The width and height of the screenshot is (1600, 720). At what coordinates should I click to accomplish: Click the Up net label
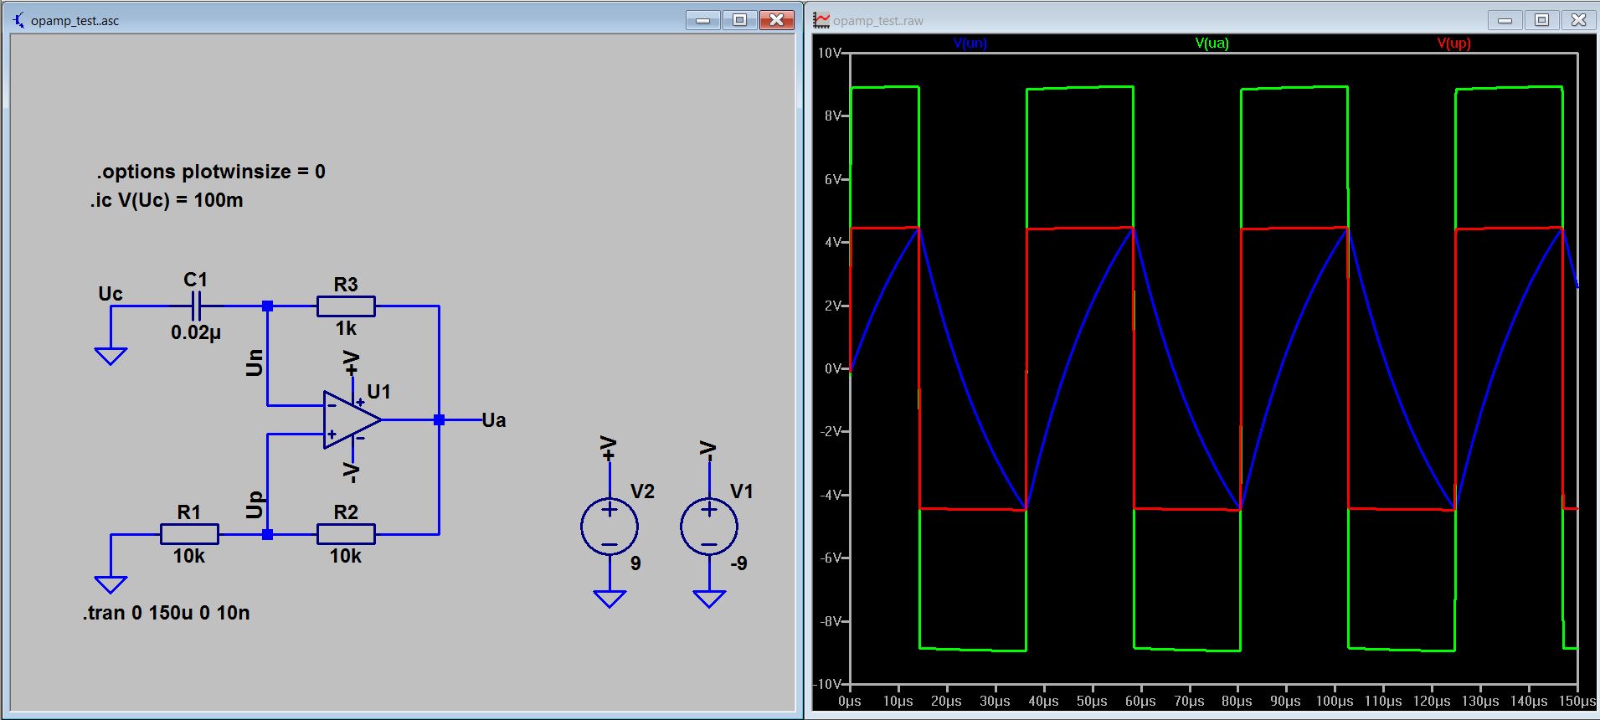pos(255,505)
